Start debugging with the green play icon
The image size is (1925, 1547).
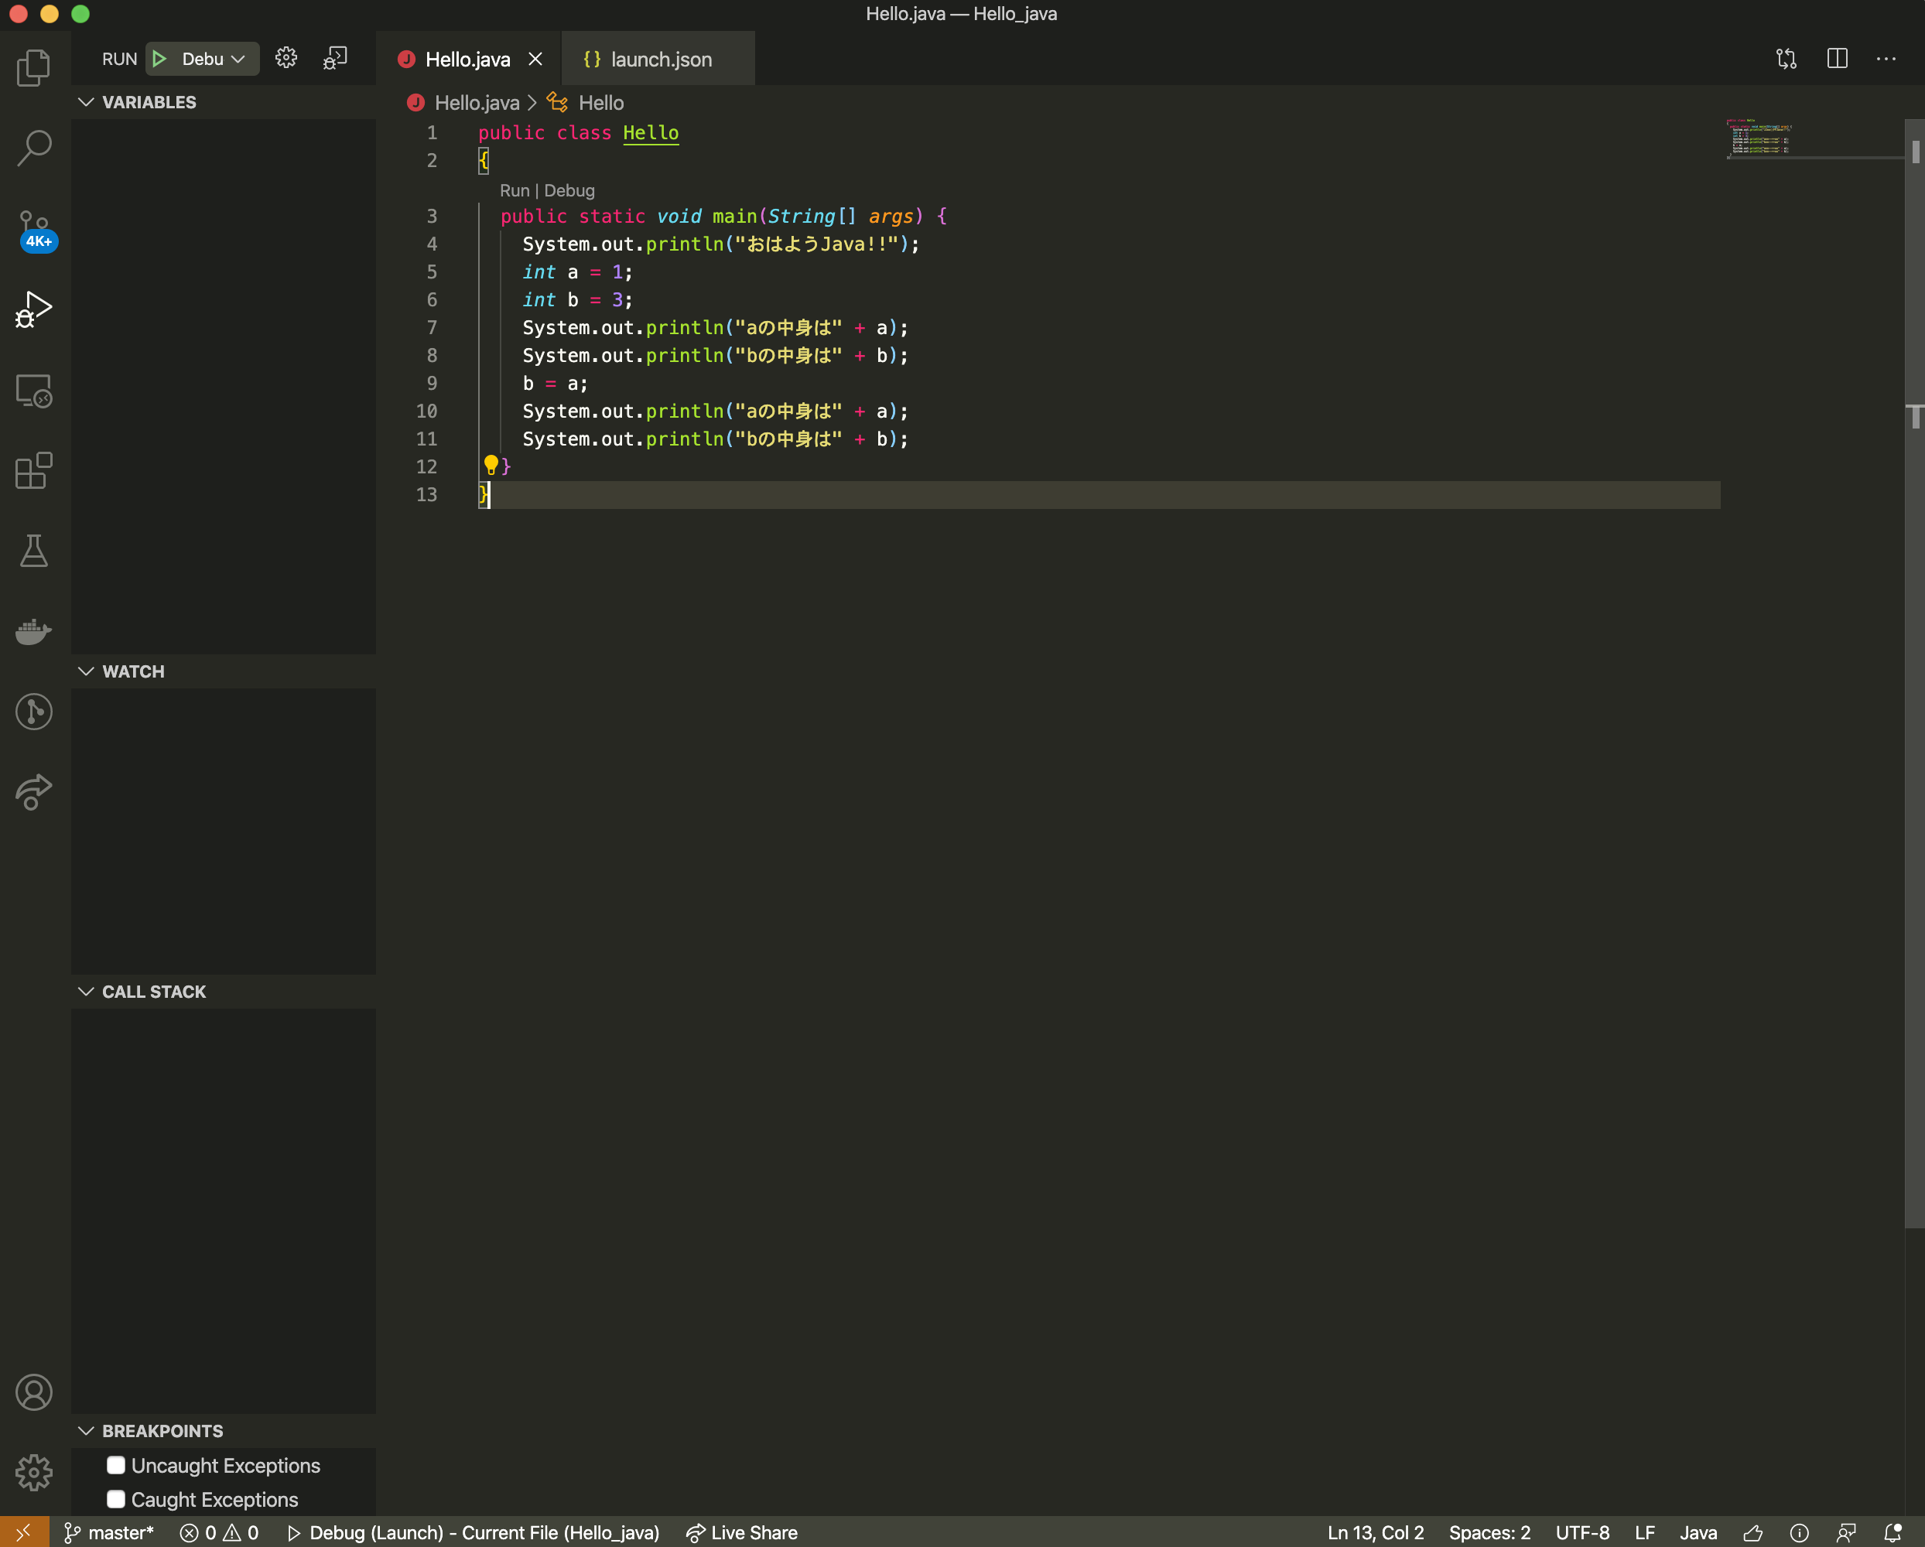[x=160, y=59]
